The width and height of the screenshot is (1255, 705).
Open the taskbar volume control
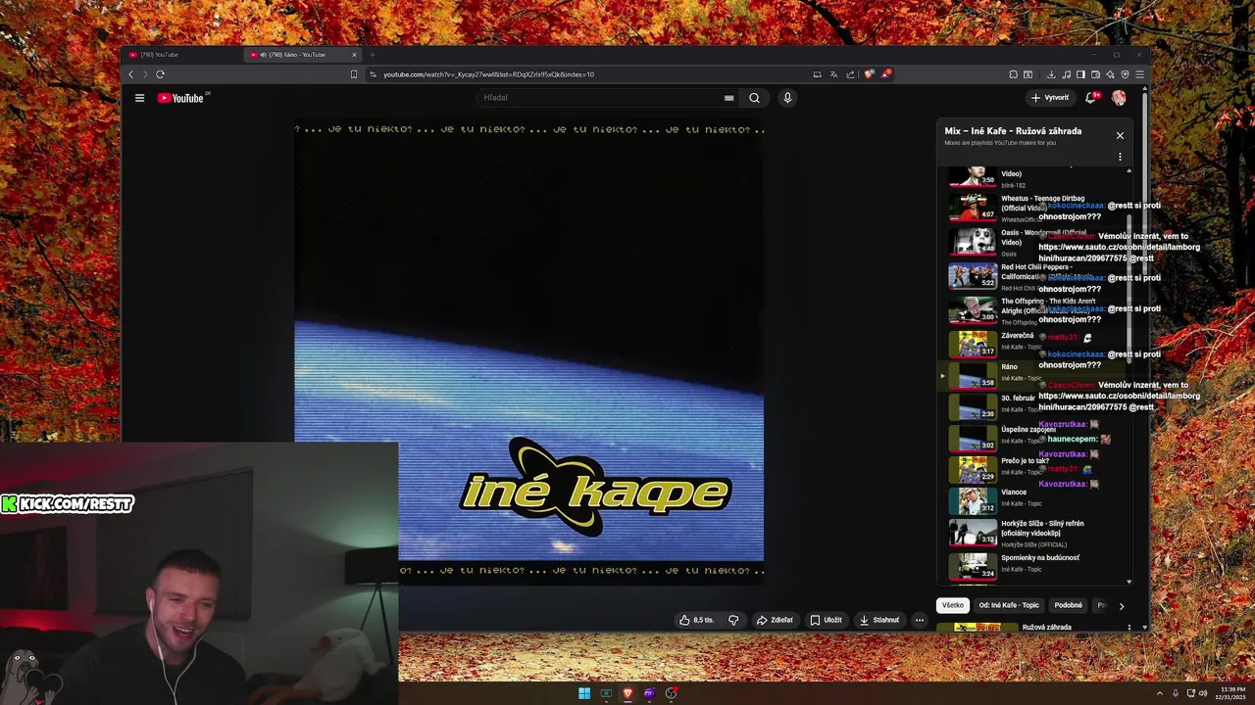[x=1203, y=693]
